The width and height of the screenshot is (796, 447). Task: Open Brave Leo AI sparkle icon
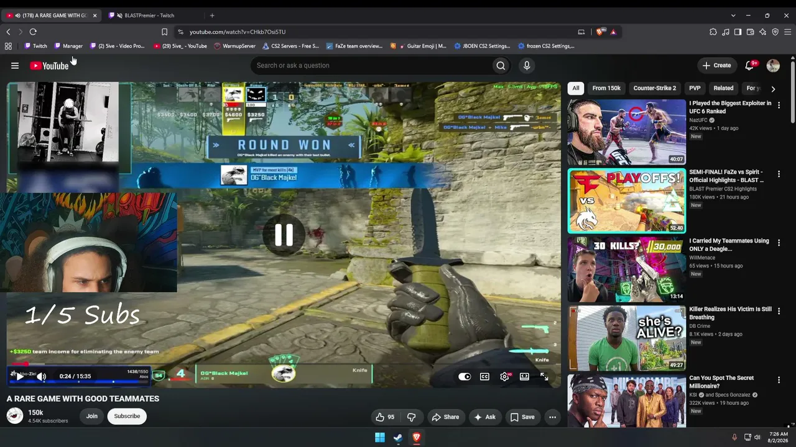pos(762,32)
